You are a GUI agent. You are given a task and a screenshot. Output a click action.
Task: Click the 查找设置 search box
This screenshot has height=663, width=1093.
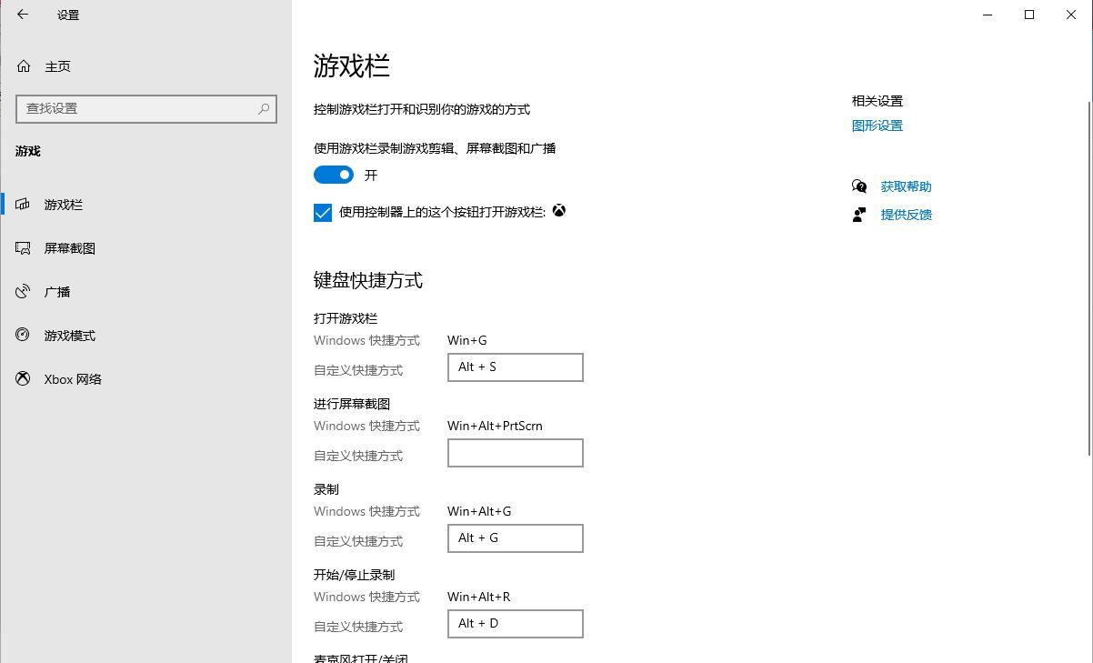tap(136, 108)
